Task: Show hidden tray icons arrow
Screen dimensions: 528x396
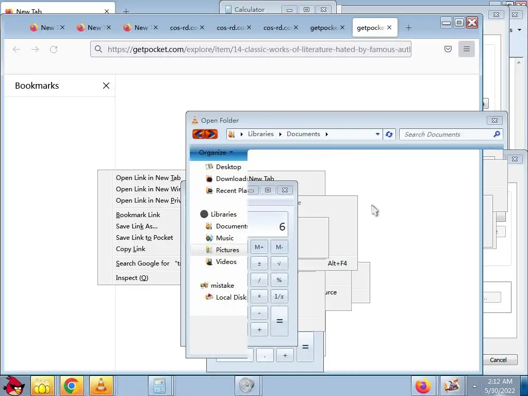Action: point(474,386)
